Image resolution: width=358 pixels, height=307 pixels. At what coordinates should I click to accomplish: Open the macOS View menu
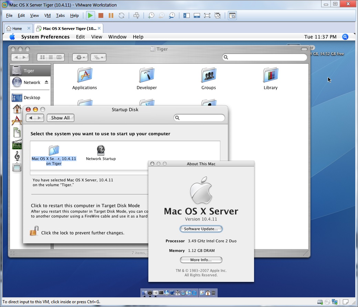click(x=97, y=37)
